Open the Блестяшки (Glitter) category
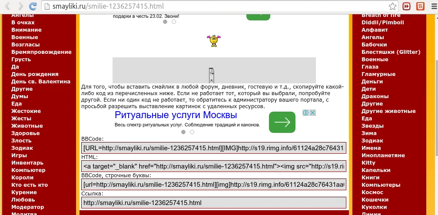Screen dimensions: 438x215 (391, 52)
